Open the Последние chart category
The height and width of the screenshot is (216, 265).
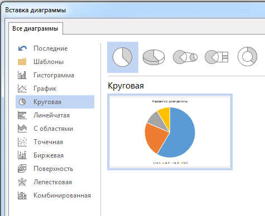tap(55, 48)
